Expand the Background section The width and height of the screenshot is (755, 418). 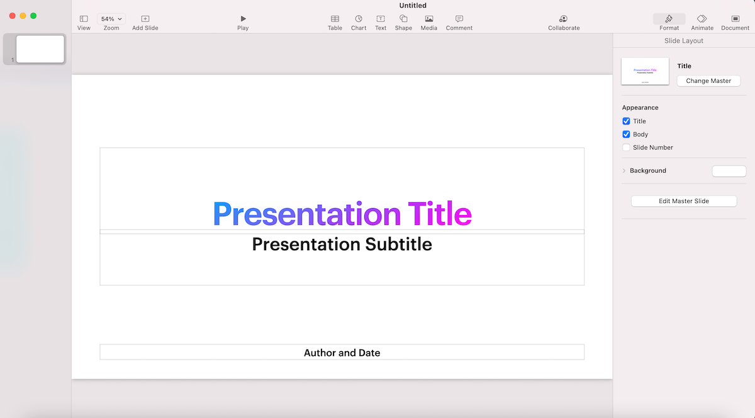click(x=624, y=171)
